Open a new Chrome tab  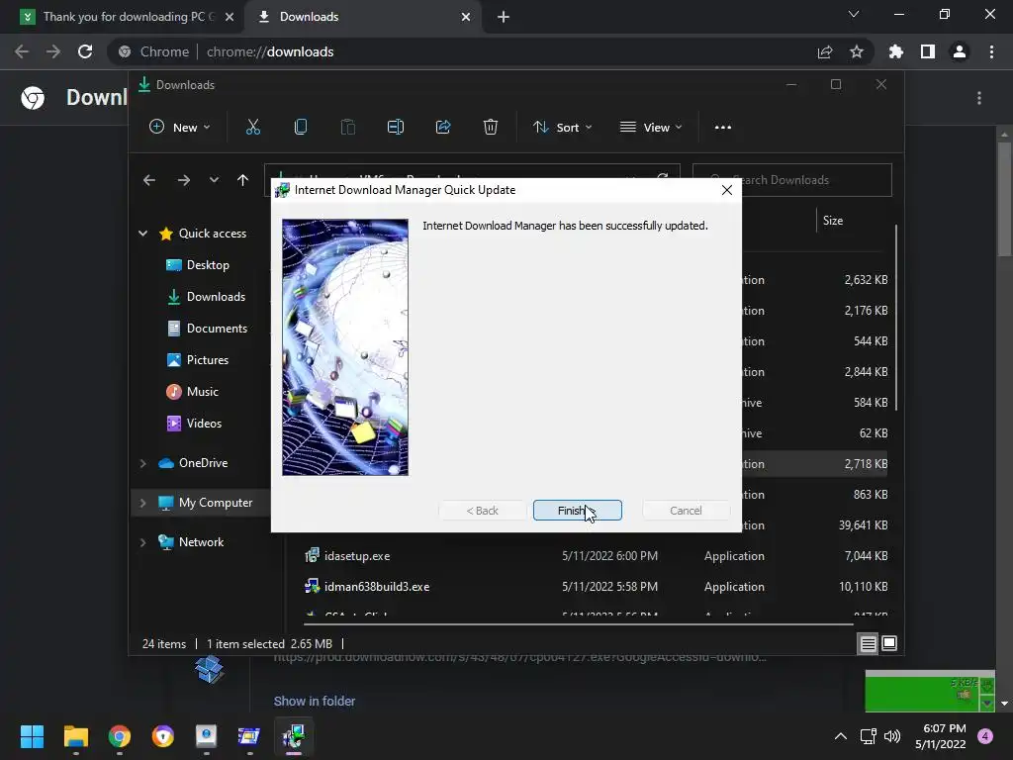point(504,17)
